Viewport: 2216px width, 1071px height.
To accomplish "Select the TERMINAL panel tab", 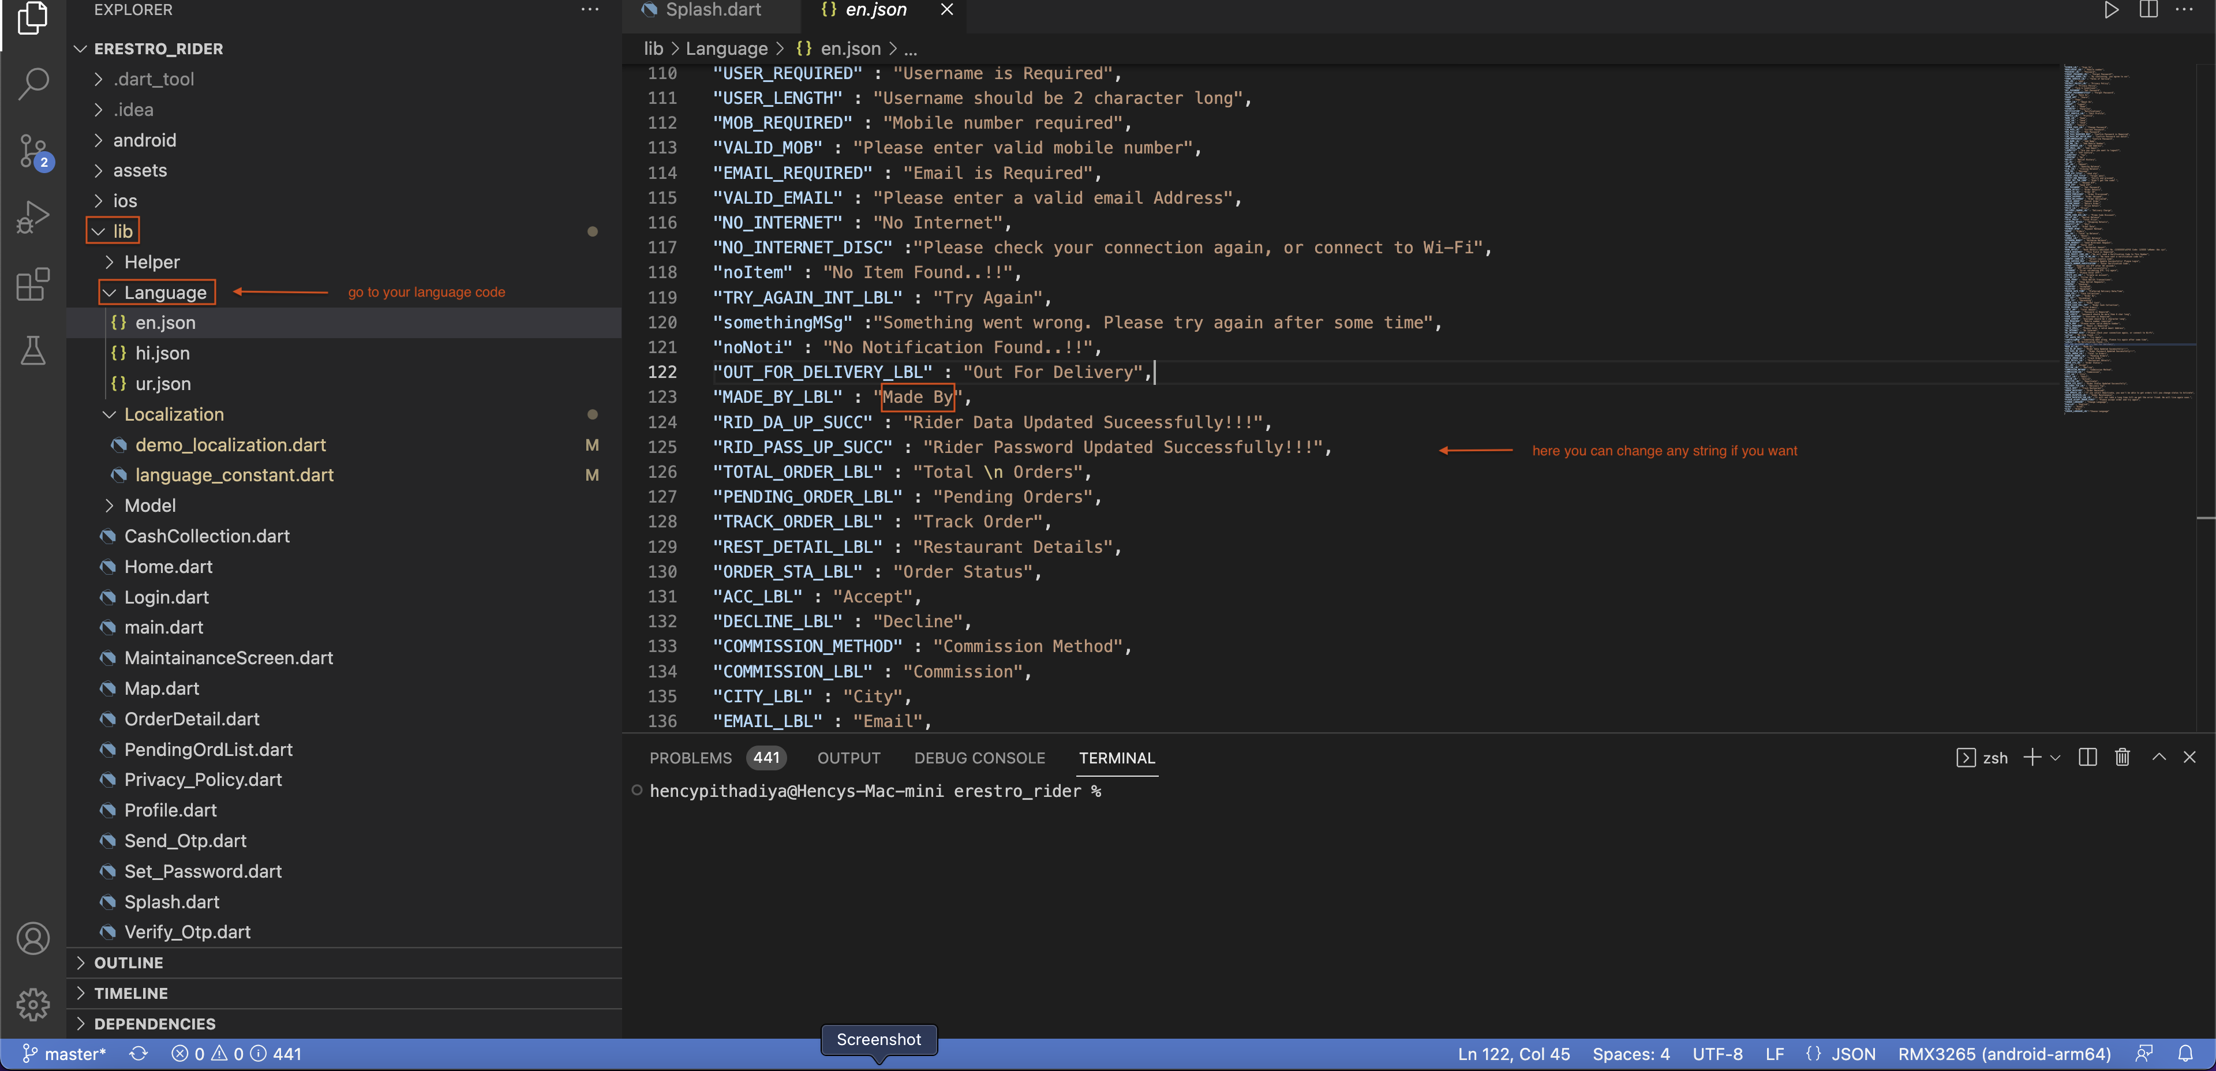I will [x=1117, y=756].
